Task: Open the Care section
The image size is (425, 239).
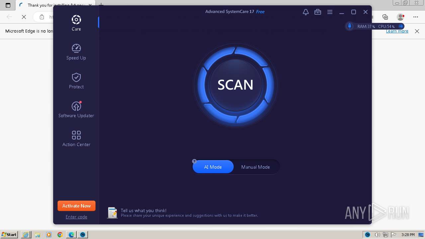Action: click(76, 23)
